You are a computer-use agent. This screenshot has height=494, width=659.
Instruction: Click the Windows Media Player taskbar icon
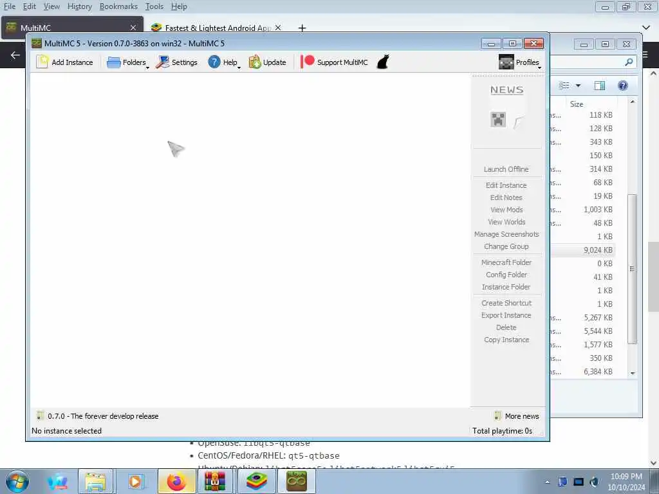coord(135,481)
